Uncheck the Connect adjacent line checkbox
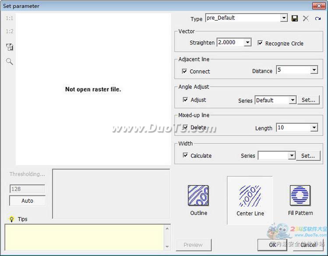 [184, 71]
